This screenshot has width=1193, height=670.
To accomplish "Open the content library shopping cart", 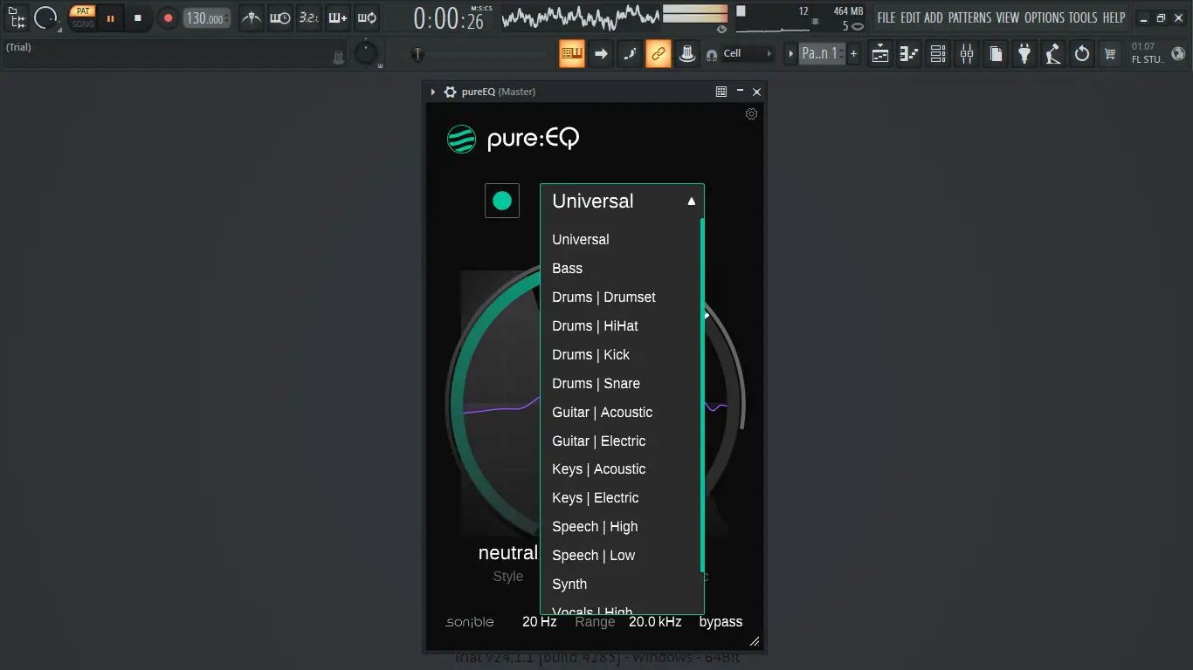I will (x=1110, y=54).
